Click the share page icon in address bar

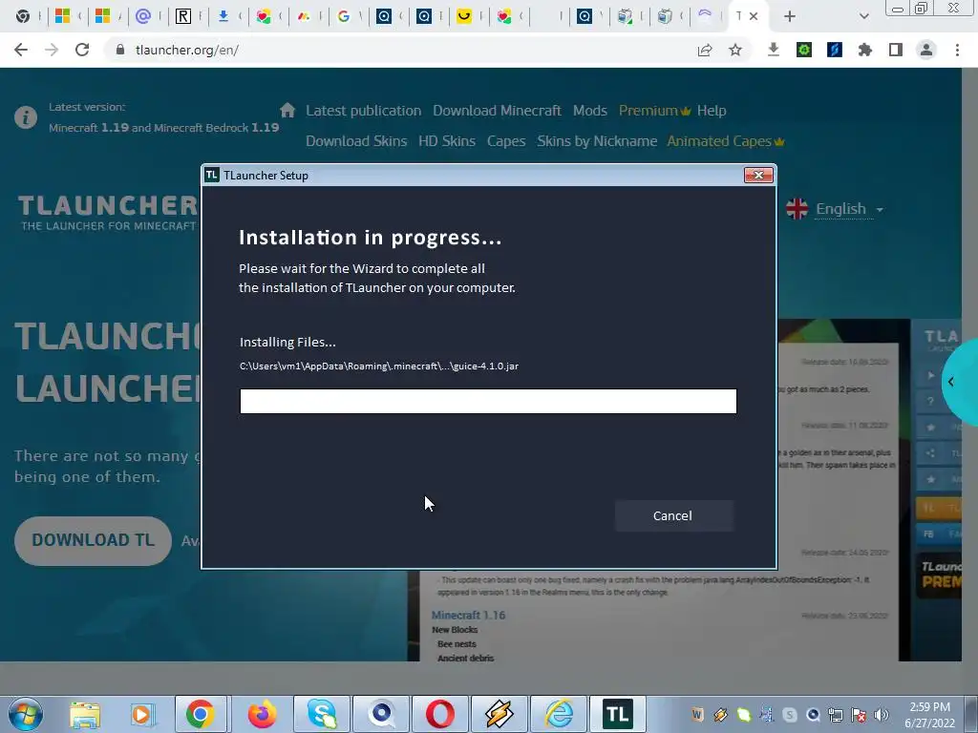705,50
